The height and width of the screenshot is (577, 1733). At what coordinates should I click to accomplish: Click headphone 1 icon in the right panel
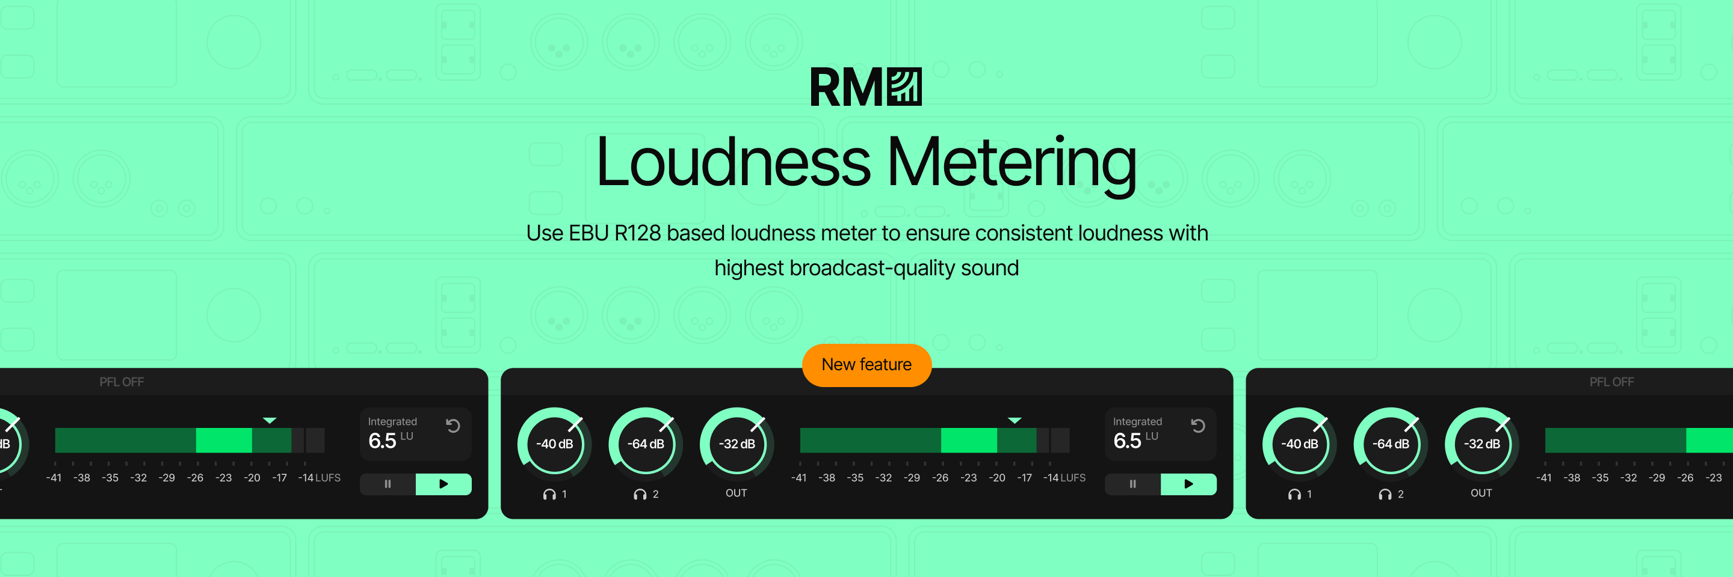[x=1294, y=495]
